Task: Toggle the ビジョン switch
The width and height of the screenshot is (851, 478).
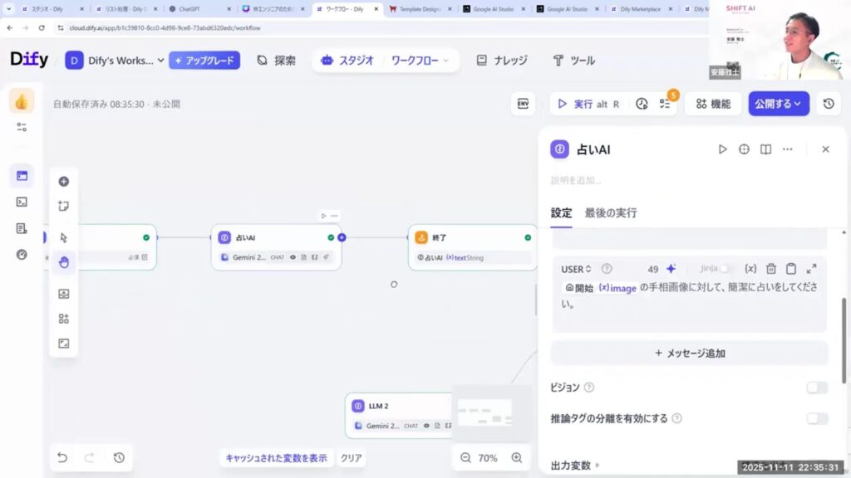Action: tap(816, 388)
